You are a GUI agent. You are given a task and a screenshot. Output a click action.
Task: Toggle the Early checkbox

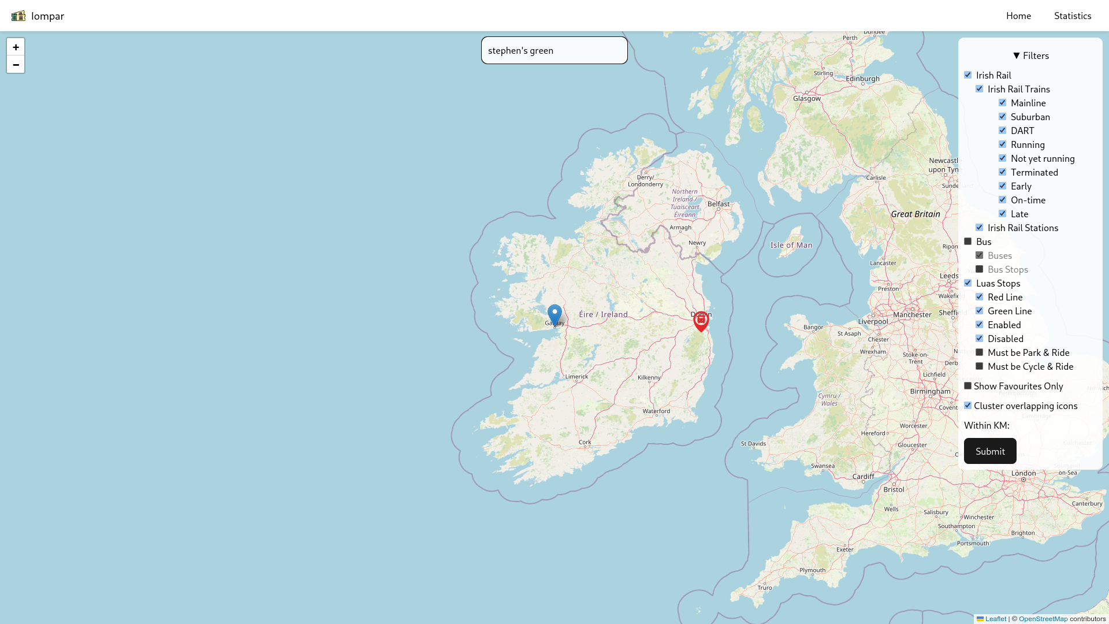click(1003, 186)
